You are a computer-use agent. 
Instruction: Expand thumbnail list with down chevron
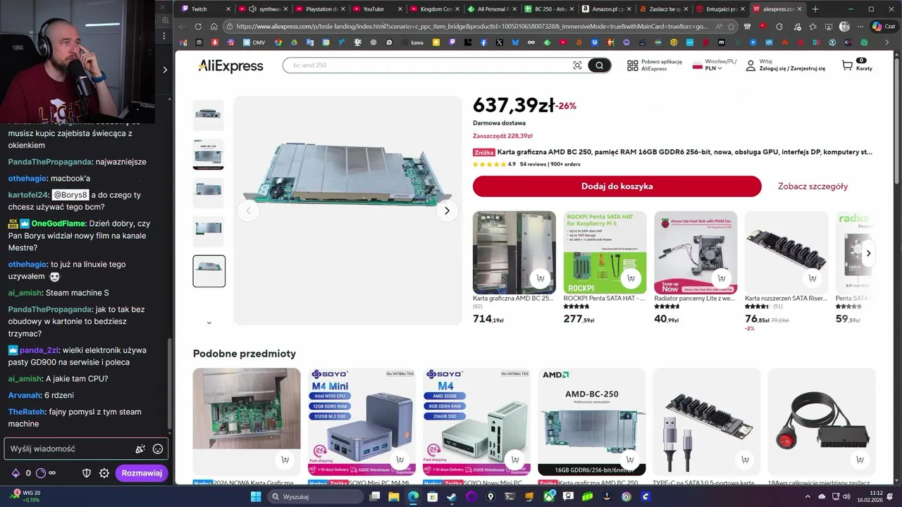tap(209, 323)
